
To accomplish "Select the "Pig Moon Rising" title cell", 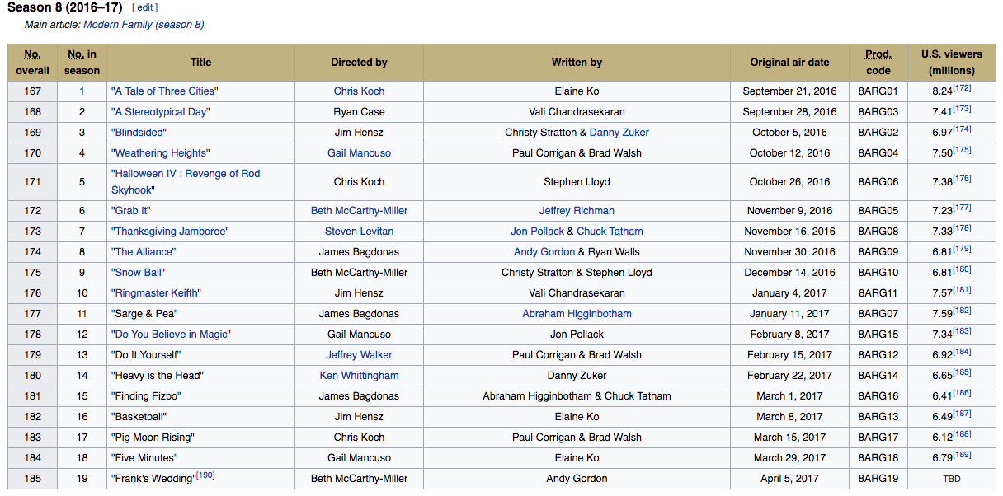I will (200, 438).
